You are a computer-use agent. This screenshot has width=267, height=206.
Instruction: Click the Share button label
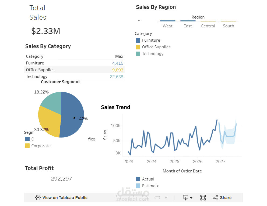click(x=226, y=197)
